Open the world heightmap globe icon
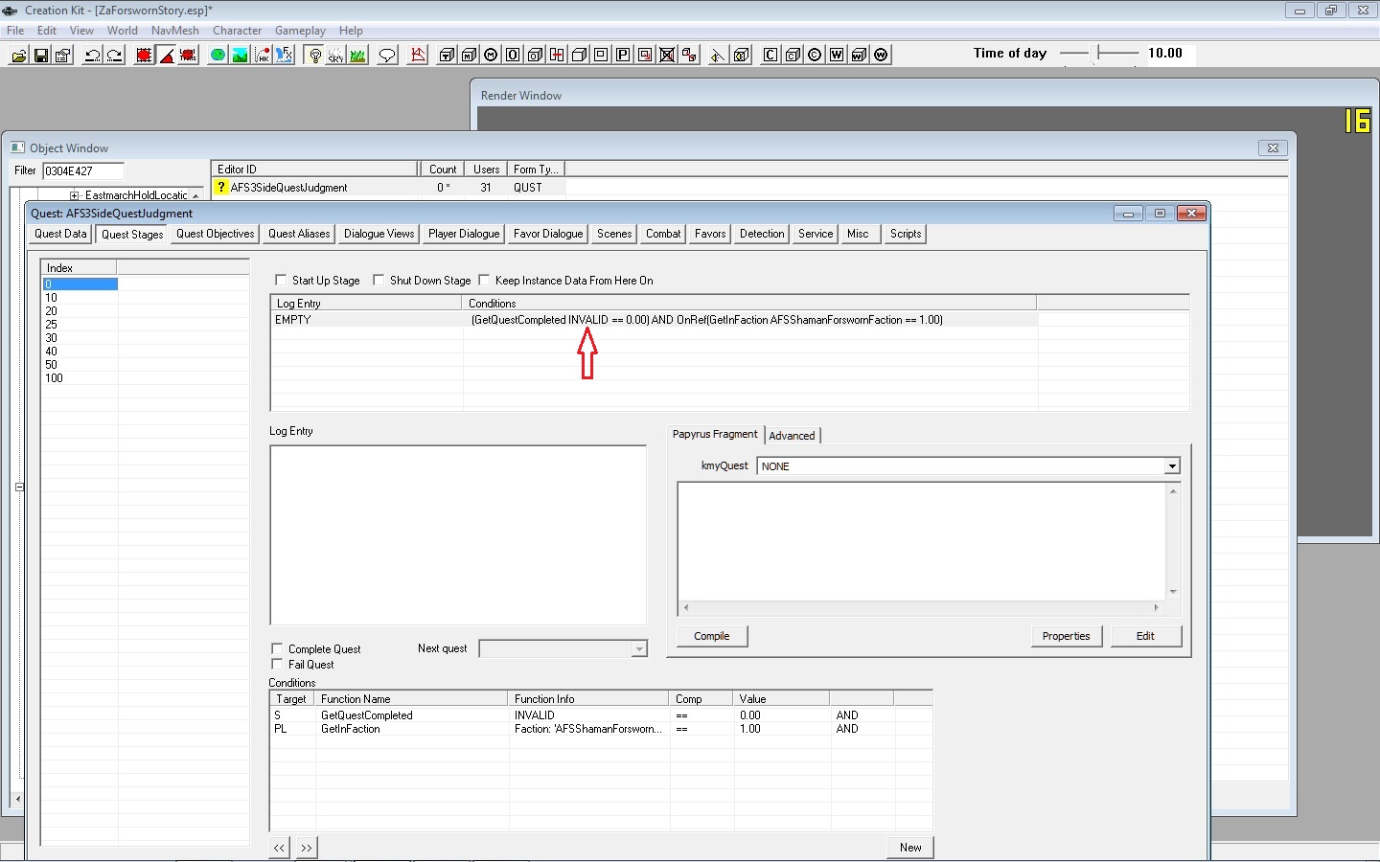This screenshot has height=862, width=1380. pos(218,55)
